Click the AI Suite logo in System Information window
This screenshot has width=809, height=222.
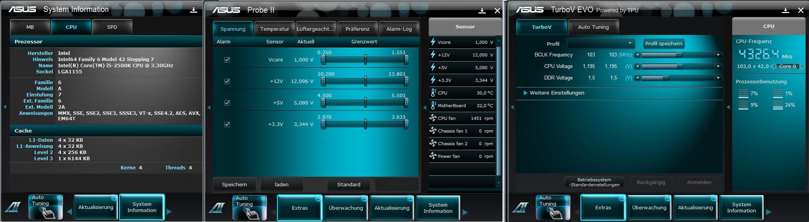tap(12, 207)
